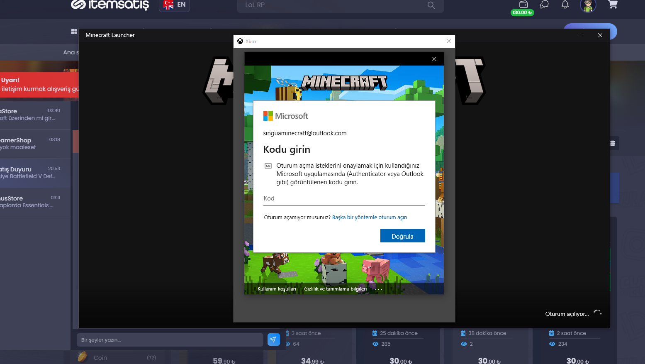This screenshot has height=364, width=645.
Task: Click the 'Bir şeyler yazın...' message field
Action: [x=170, y=340]
